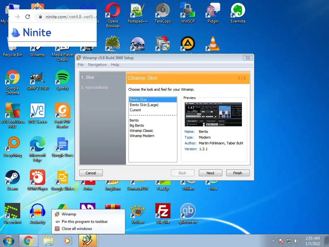Open the VNC Server desktop icon

(x=37, y=114)
